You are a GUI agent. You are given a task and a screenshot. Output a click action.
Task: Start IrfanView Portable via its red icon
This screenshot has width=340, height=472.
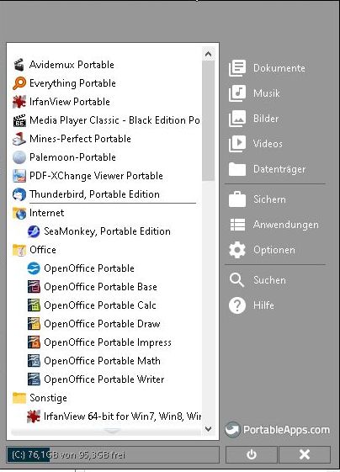coord(19,102)
